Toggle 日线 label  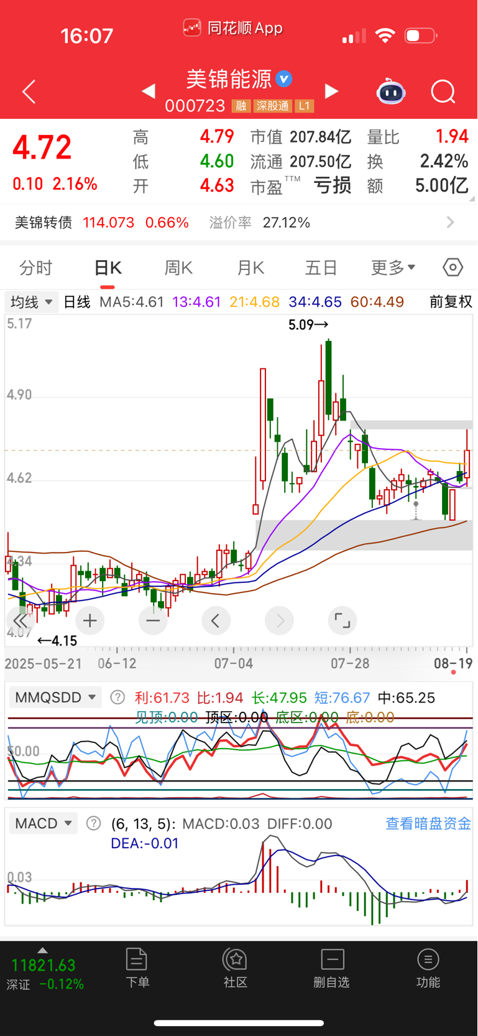click(x=77, y=302)
